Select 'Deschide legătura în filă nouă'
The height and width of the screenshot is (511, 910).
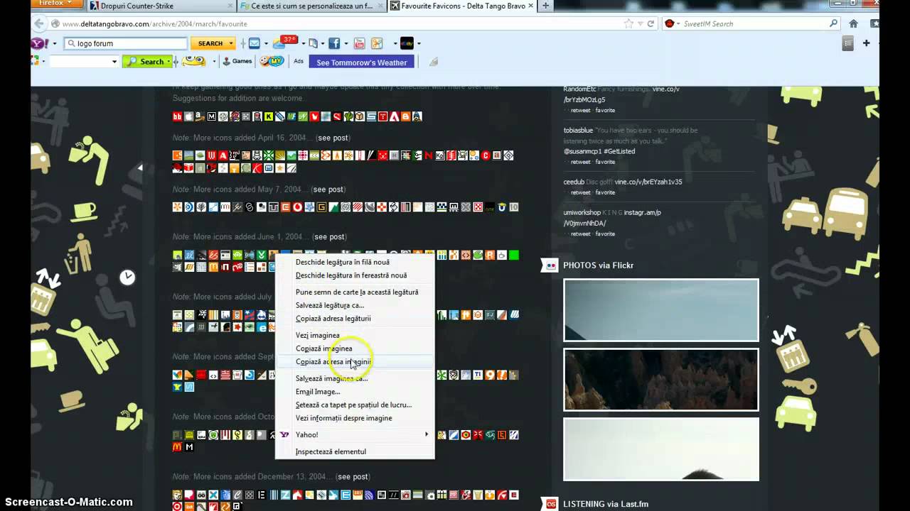tap(342, 262)
